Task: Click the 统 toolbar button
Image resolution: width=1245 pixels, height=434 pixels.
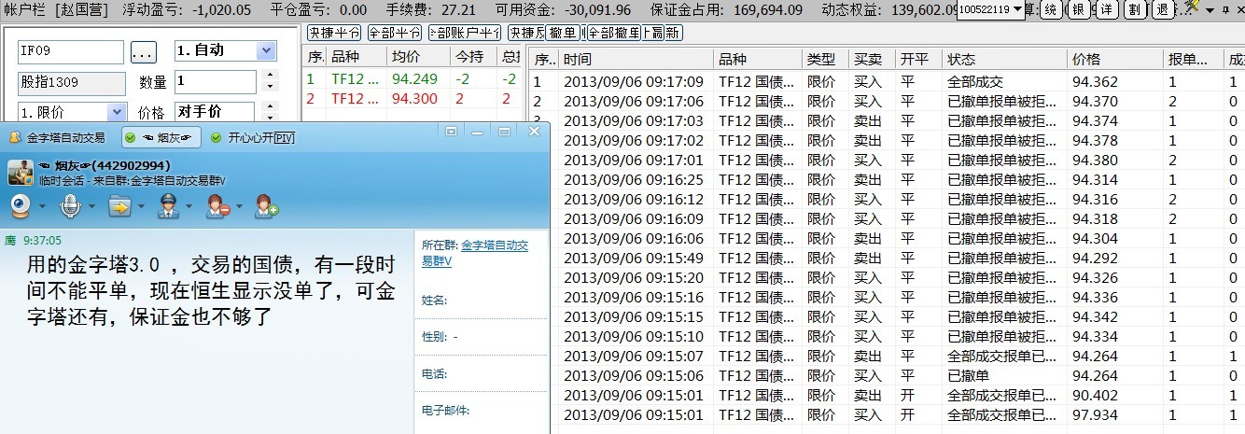Action: coord(1049,9)
